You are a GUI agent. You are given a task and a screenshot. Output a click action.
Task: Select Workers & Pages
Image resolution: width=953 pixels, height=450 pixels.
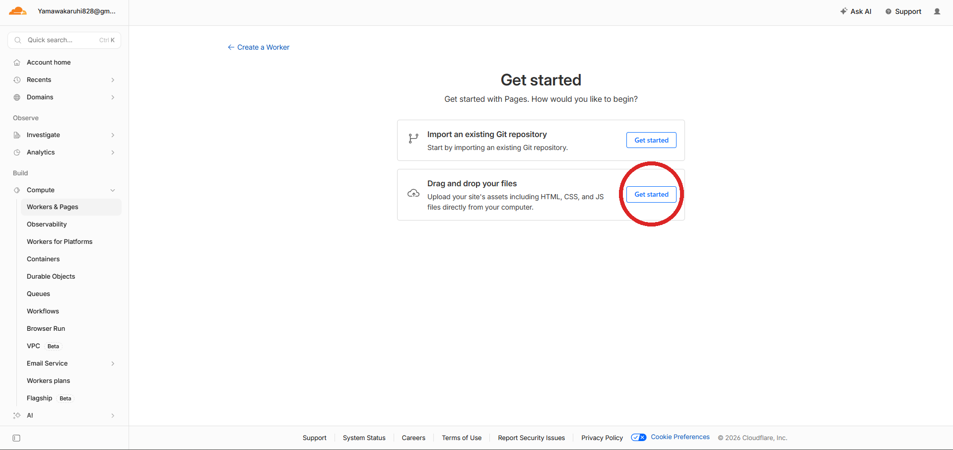71,207
